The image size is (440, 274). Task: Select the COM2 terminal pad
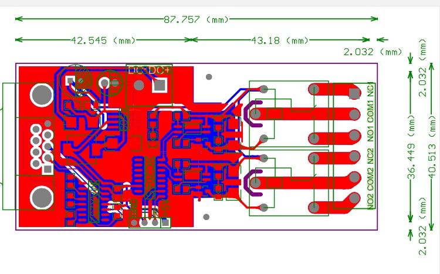point(355,177)
